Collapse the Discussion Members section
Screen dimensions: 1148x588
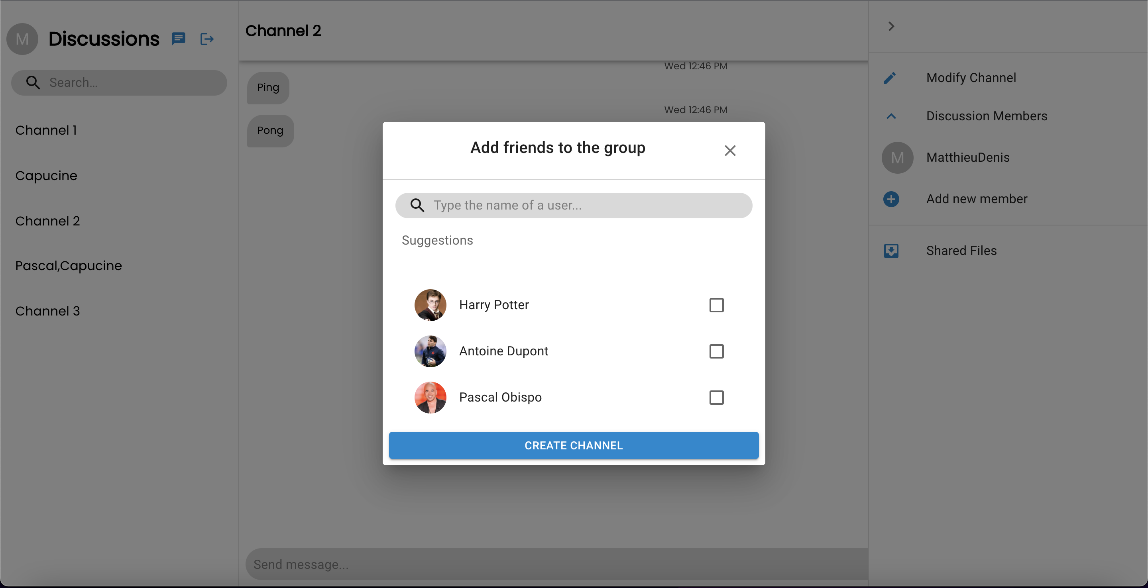[x=891, y=116]
